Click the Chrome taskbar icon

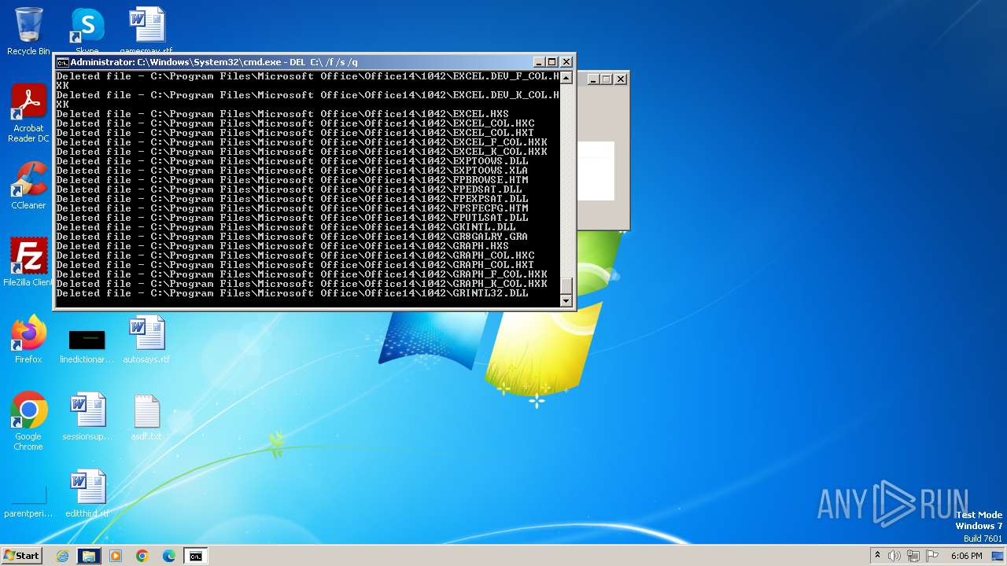[142, 556]
